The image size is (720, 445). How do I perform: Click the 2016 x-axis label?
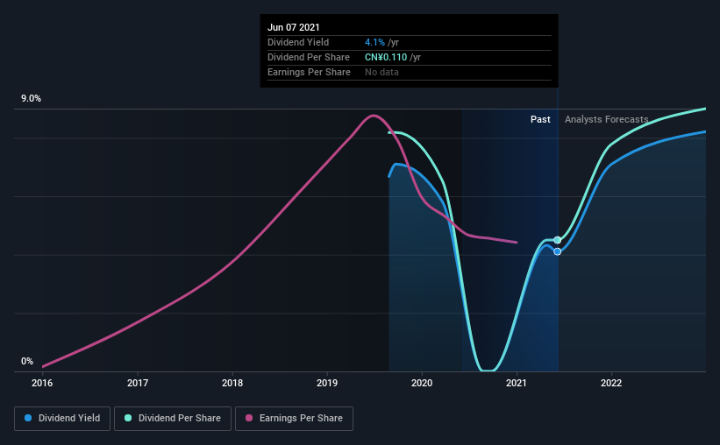42,383
